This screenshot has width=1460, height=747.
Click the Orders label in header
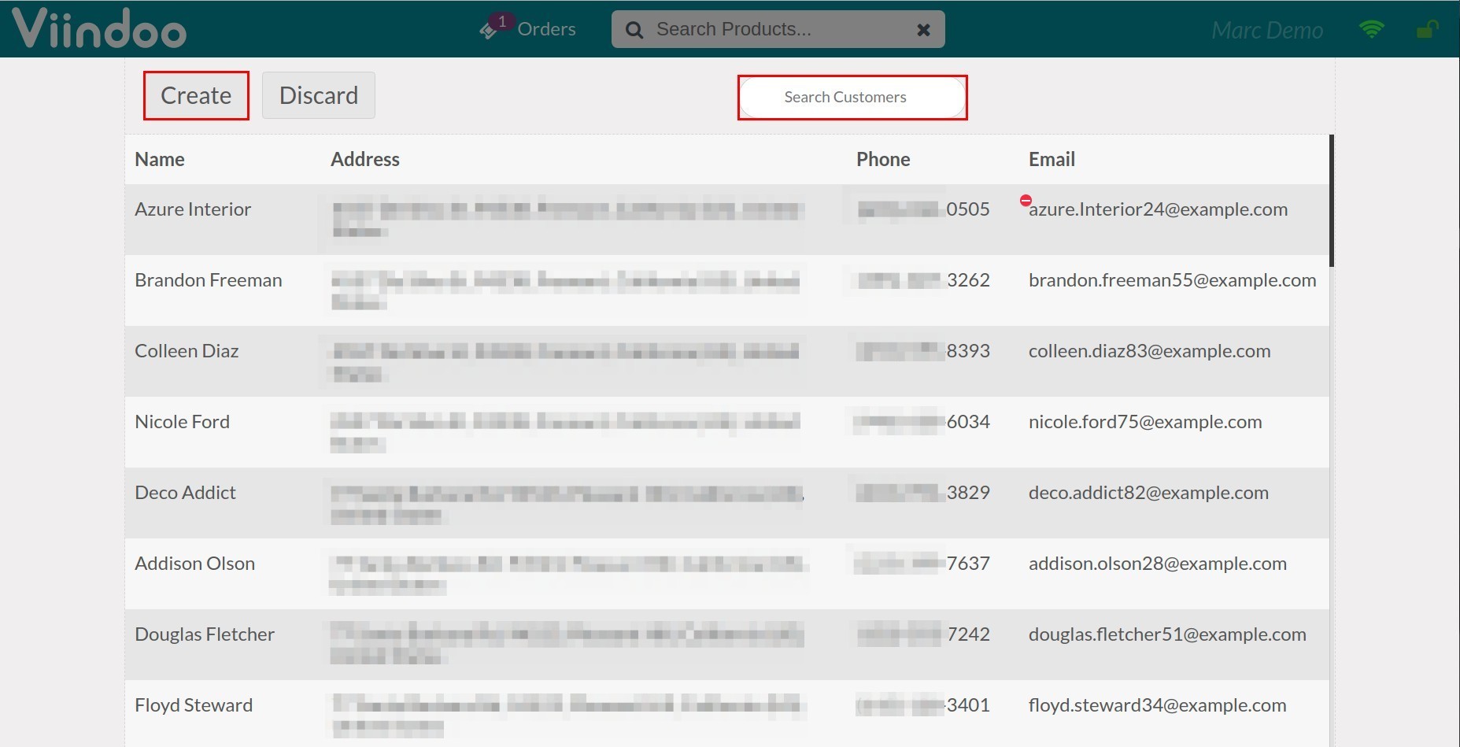(546, 30)
